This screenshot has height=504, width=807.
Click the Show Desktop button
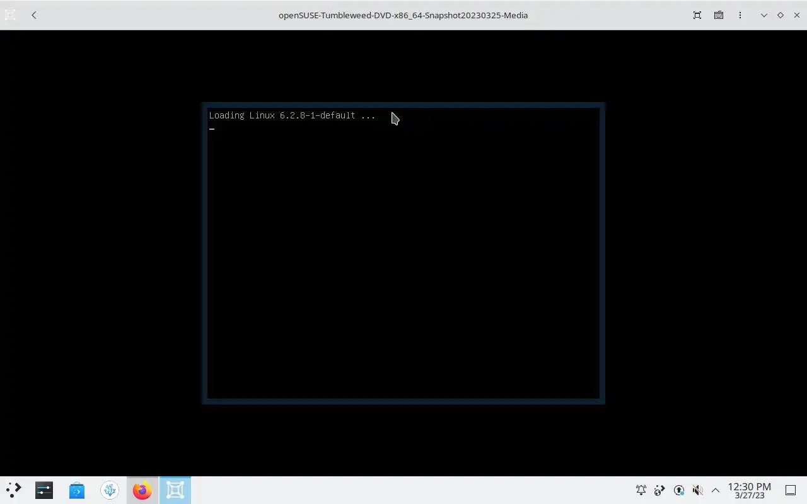point(791,490)
